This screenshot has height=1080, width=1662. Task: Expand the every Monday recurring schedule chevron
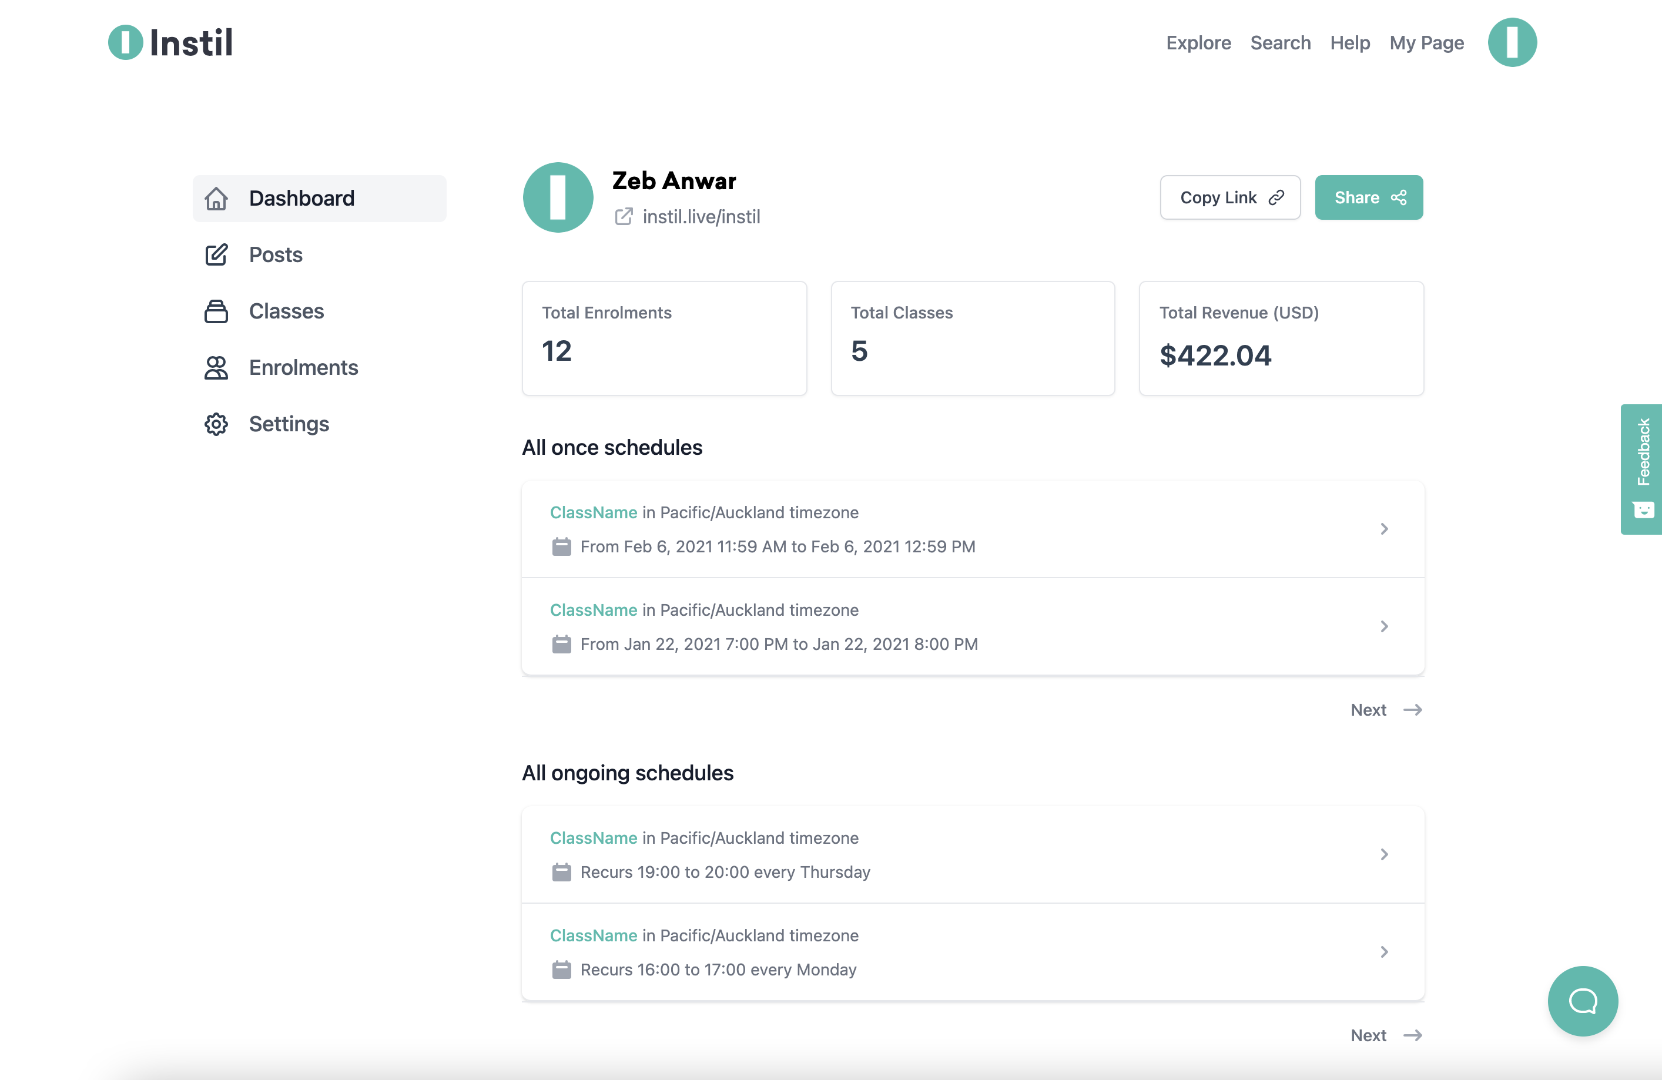tap(1383, 951)
